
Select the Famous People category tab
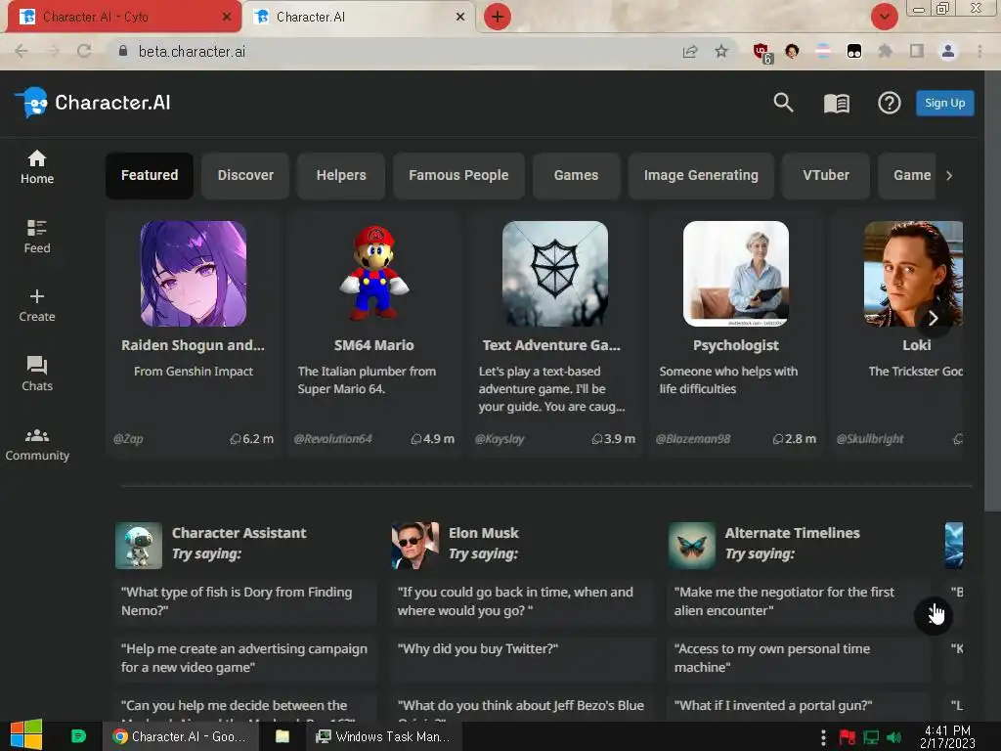(458, 176)
